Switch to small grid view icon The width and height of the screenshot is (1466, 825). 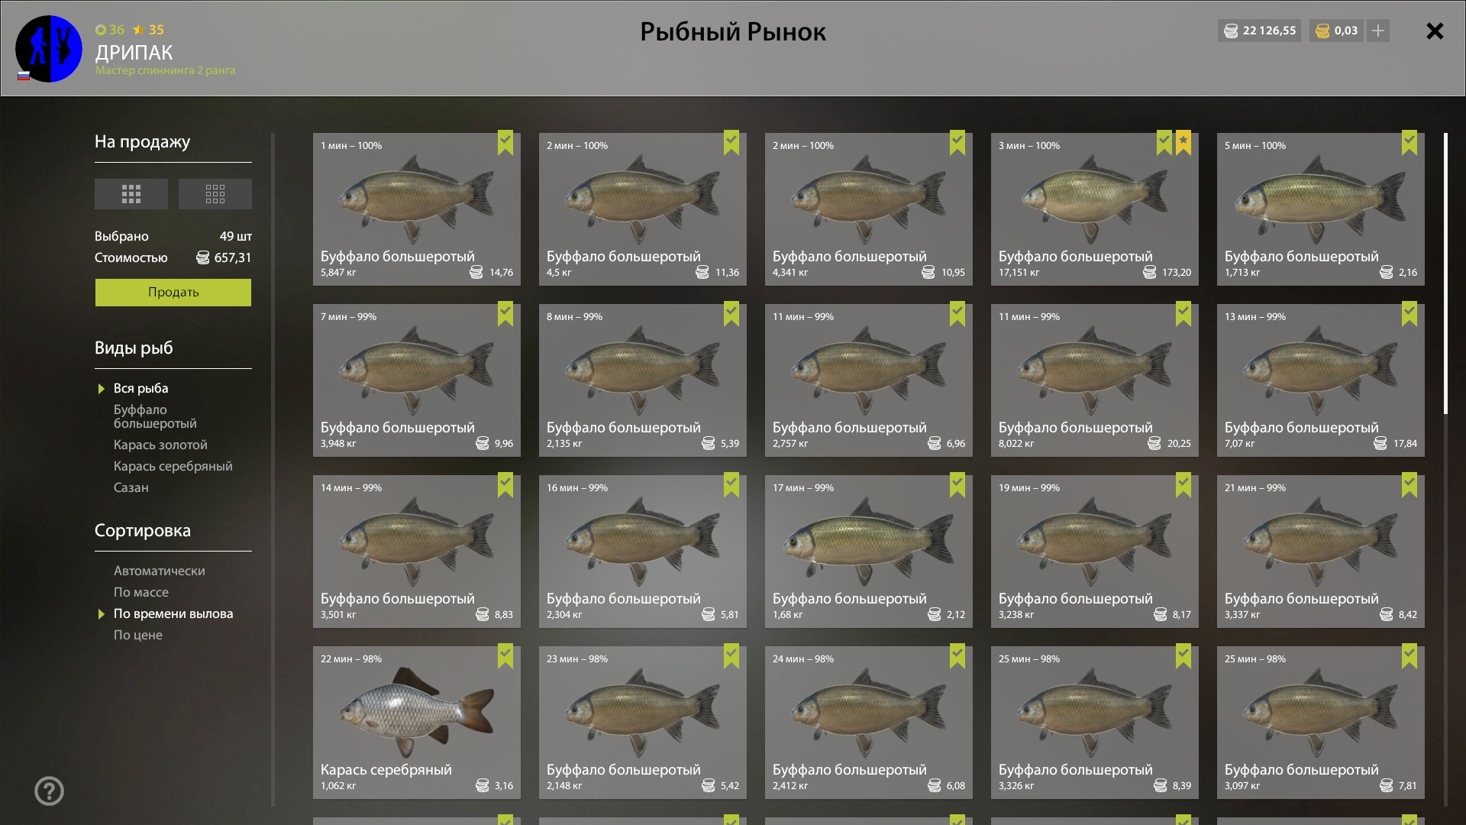click(215, 194)
